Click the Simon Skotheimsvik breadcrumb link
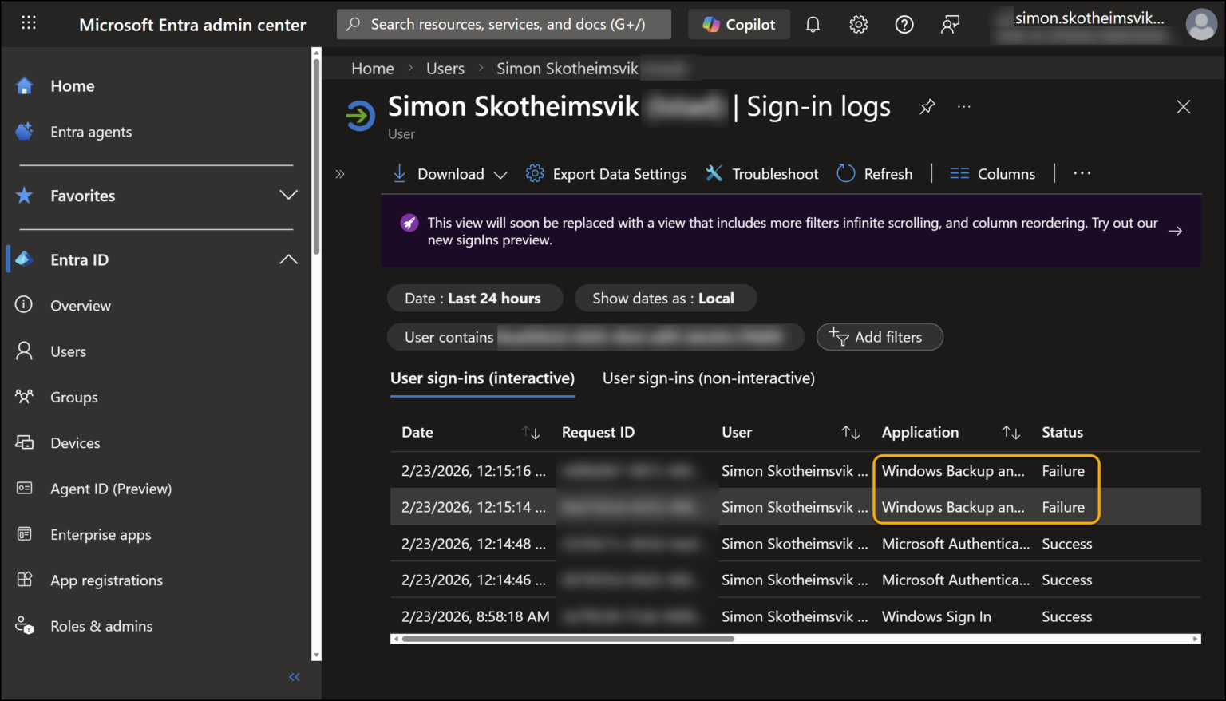 pyautogui.click(x=568, y=69)
